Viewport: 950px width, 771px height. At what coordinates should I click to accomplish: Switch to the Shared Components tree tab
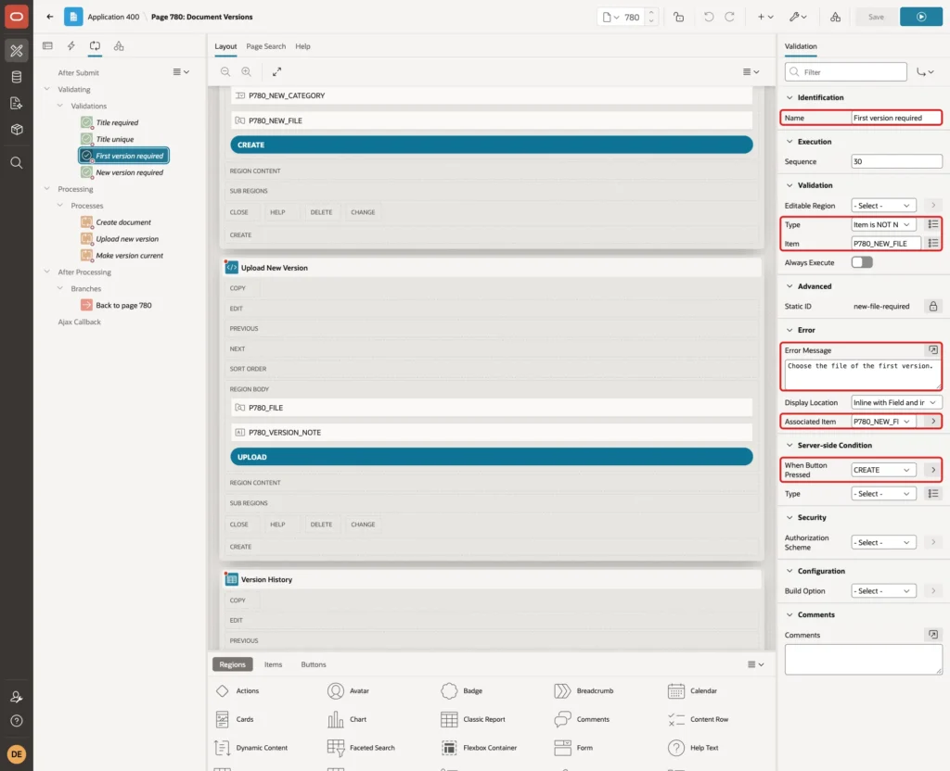click(119, 46)
